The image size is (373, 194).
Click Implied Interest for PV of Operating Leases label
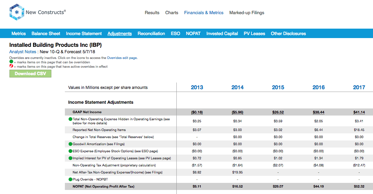122,158
